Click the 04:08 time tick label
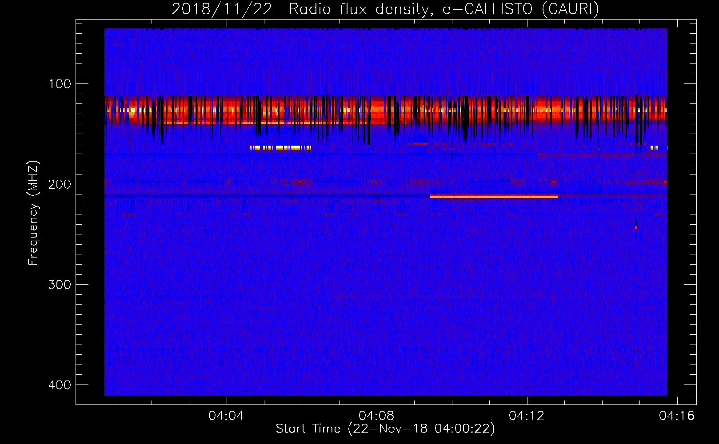 point(376,416)
